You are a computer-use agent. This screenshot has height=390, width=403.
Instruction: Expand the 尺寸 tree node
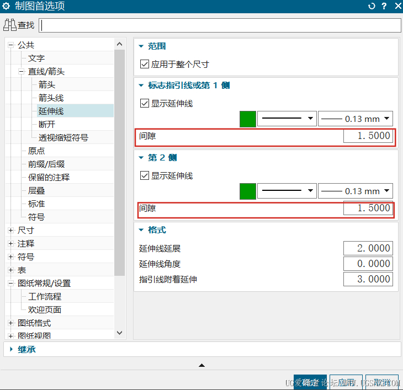coord(11,230)
